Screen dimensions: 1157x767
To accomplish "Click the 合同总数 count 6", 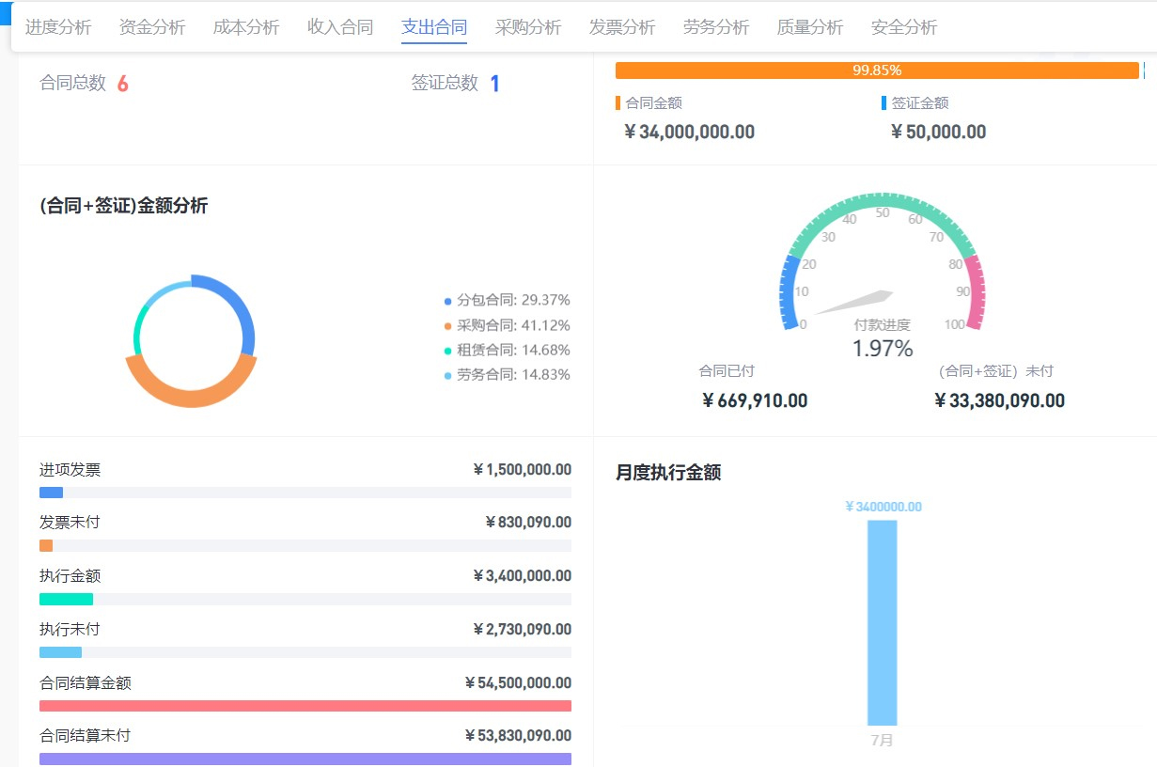I will coord(122,84).
